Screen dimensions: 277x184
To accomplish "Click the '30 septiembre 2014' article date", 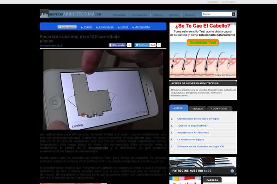I will click(51, 46).
